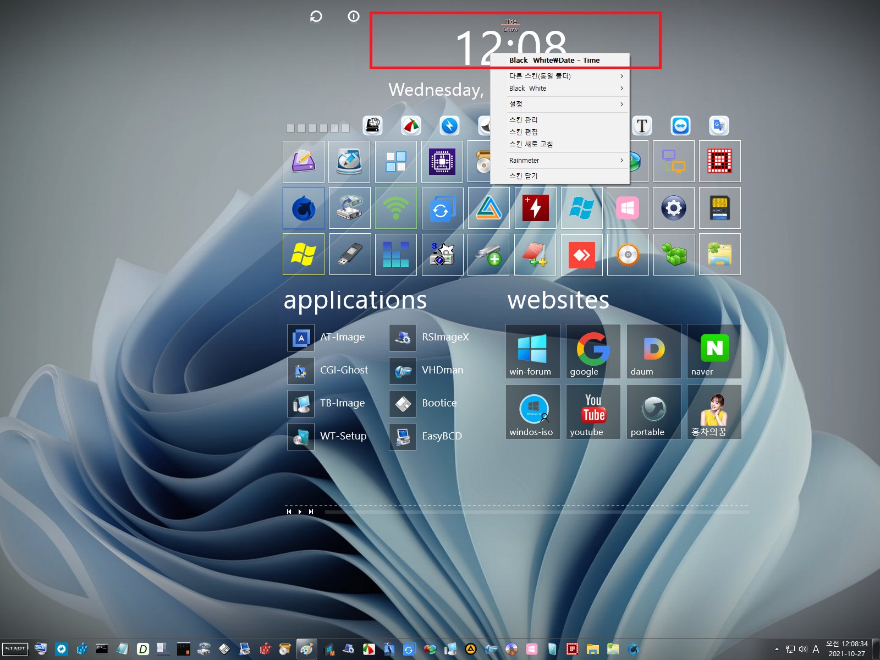Open the CPU-Z purple chip tile

coord(442,161)
